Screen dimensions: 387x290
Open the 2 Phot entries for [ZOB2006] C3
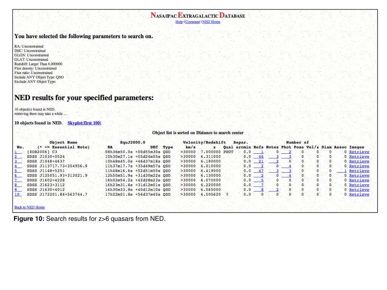click(x=286, y=152)
